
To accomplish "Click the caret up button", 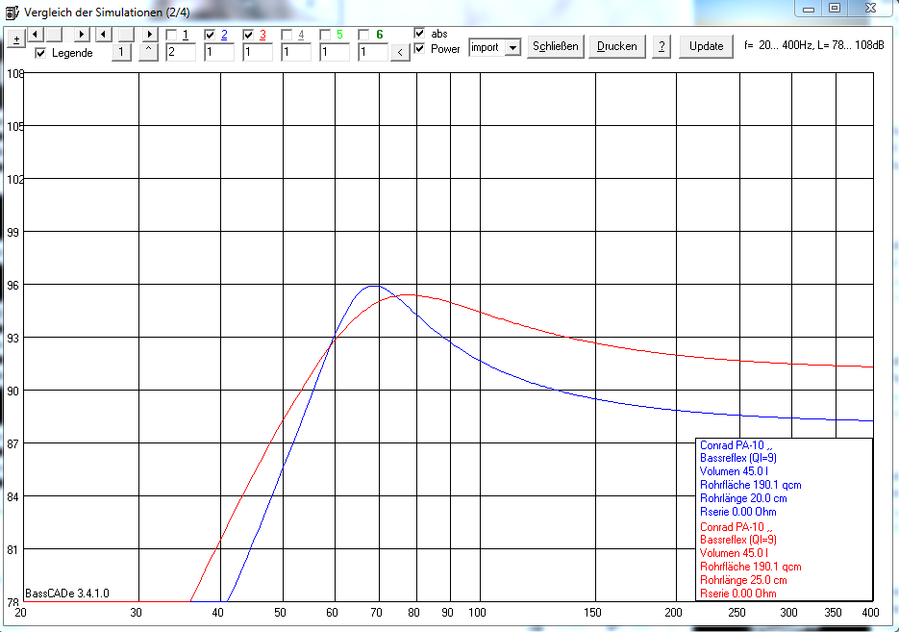I will (148, 52).
